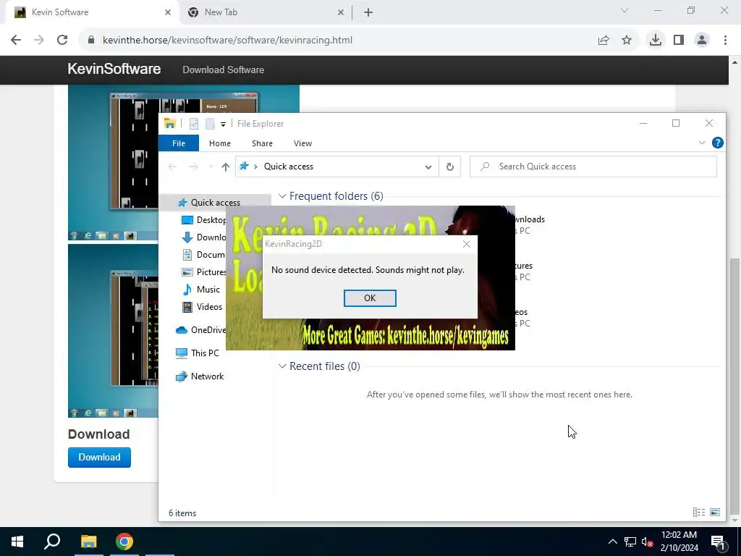Open the View ribbon tab
Image resolution: width=741 pixels, height=556 pixels.
click(x=302, y=143)
